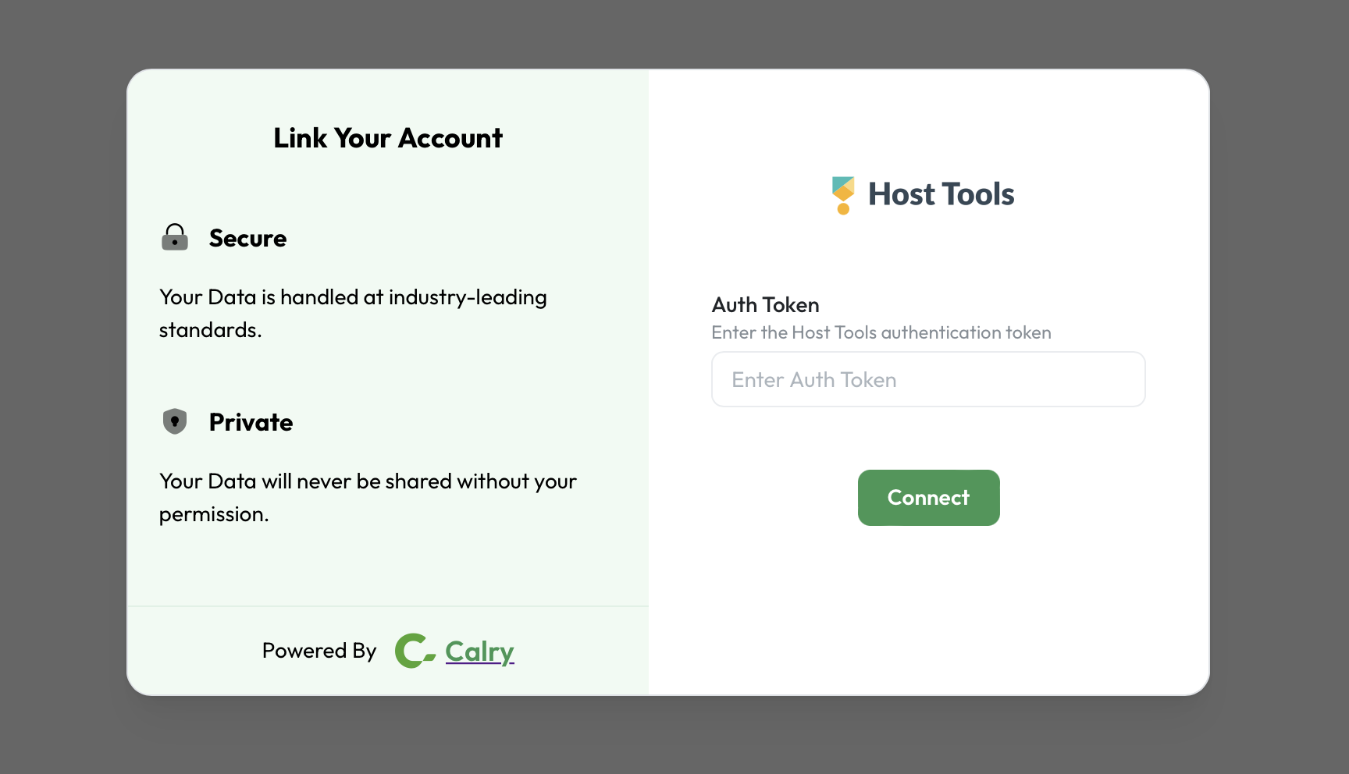The width and height of the screenshot is (1349, 774).
Task: Click the Private section heading
Action: point(250,422)
